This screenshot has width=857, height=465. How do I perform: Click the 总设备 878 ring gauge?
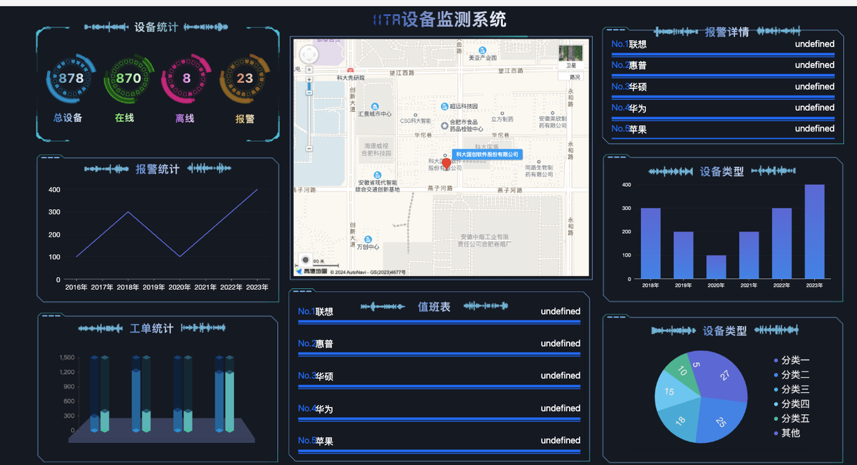tap(71, 78)
